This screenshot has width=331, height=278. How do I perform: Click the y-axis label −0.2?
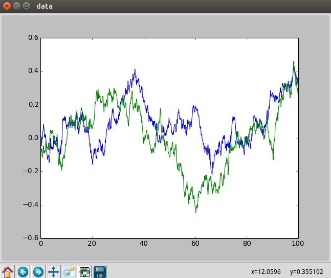[x=31, y=171]
